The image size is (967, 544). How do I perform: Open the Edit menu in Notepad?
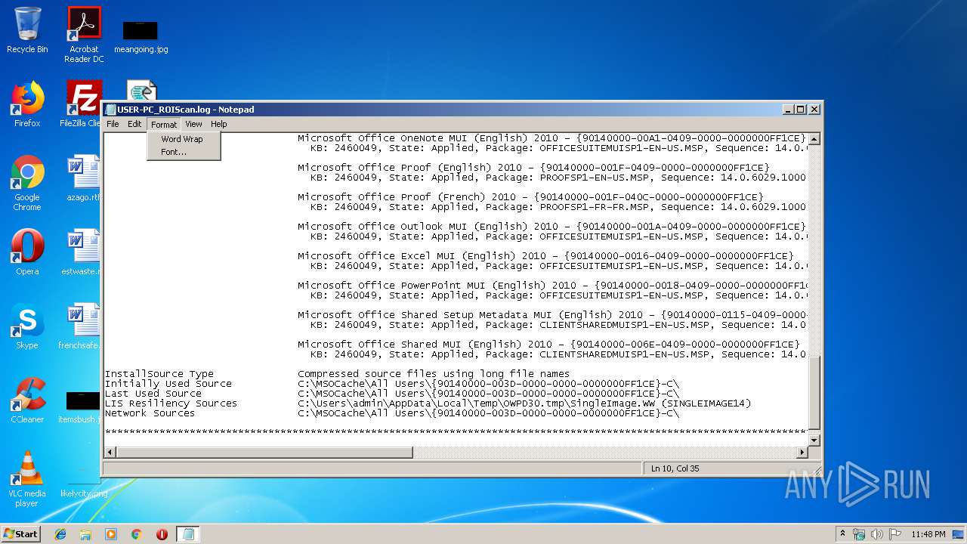(134, 124)
